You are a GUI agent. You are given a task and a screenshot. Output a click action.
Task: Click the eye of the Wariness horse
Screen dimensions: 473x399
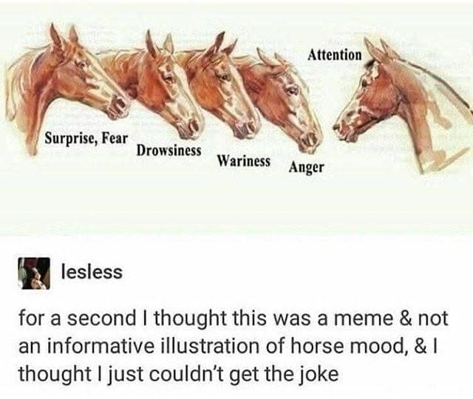[225, 78]
